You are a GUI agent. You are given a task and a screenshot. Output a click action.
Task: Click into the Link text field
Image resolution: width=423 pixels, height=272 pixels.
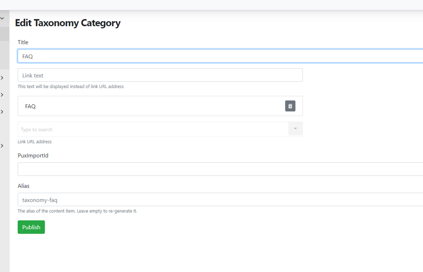click(160, 75)
